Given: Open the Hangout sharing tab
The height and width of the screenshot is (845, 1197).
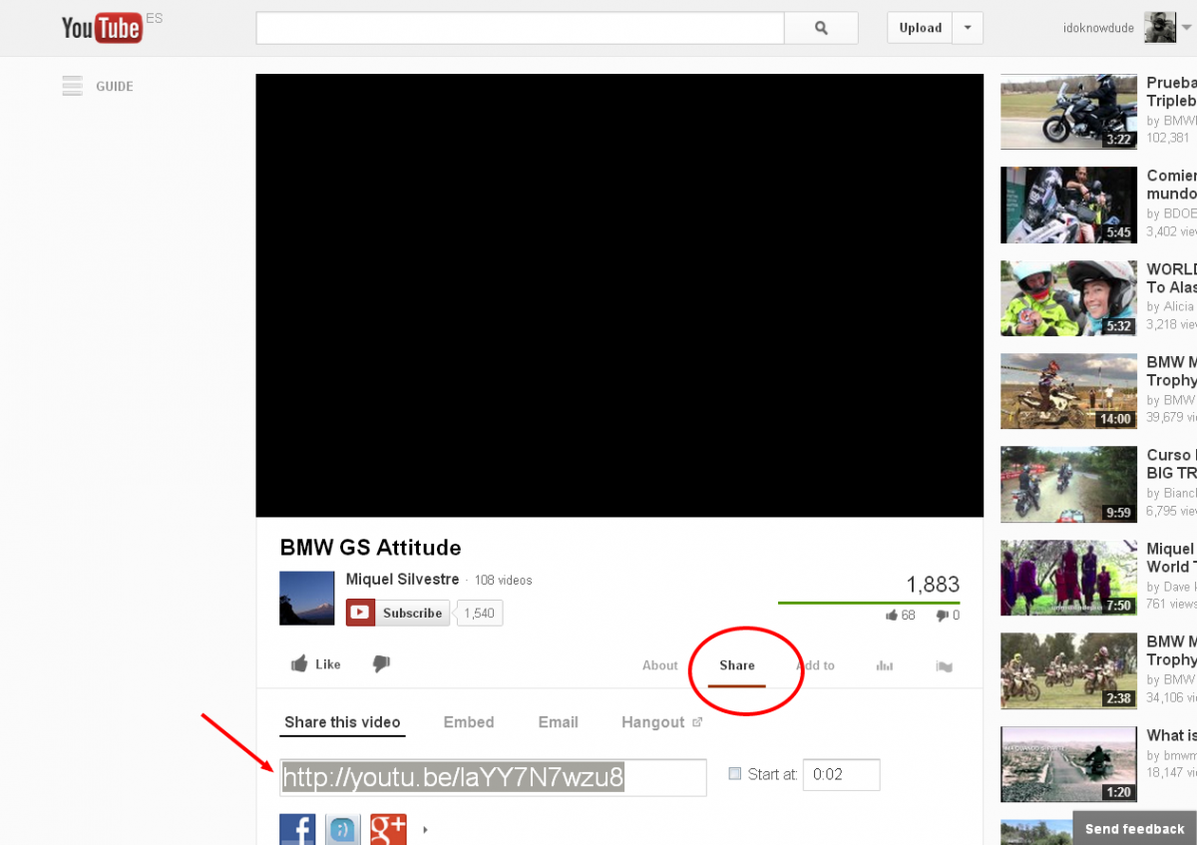Looking at the screenshot, I should point(661,722).
